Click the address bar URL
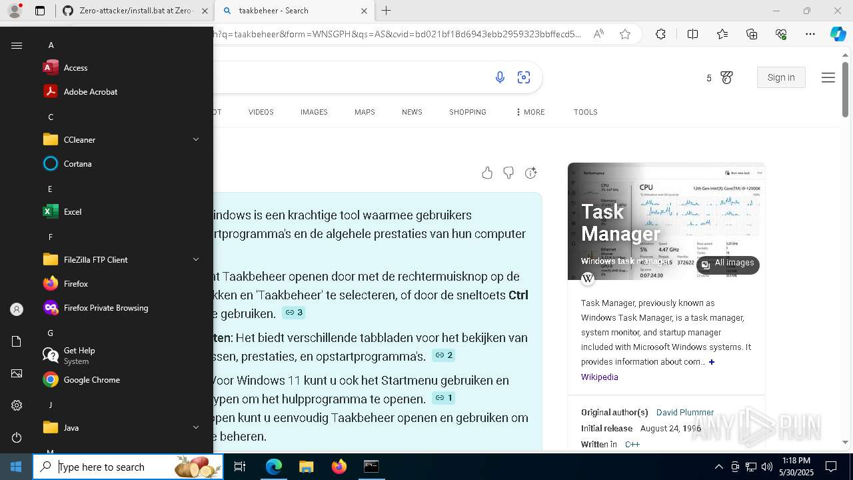Viewport: 853px width, 480px height. pyautogui.click(x=397, y=34)
